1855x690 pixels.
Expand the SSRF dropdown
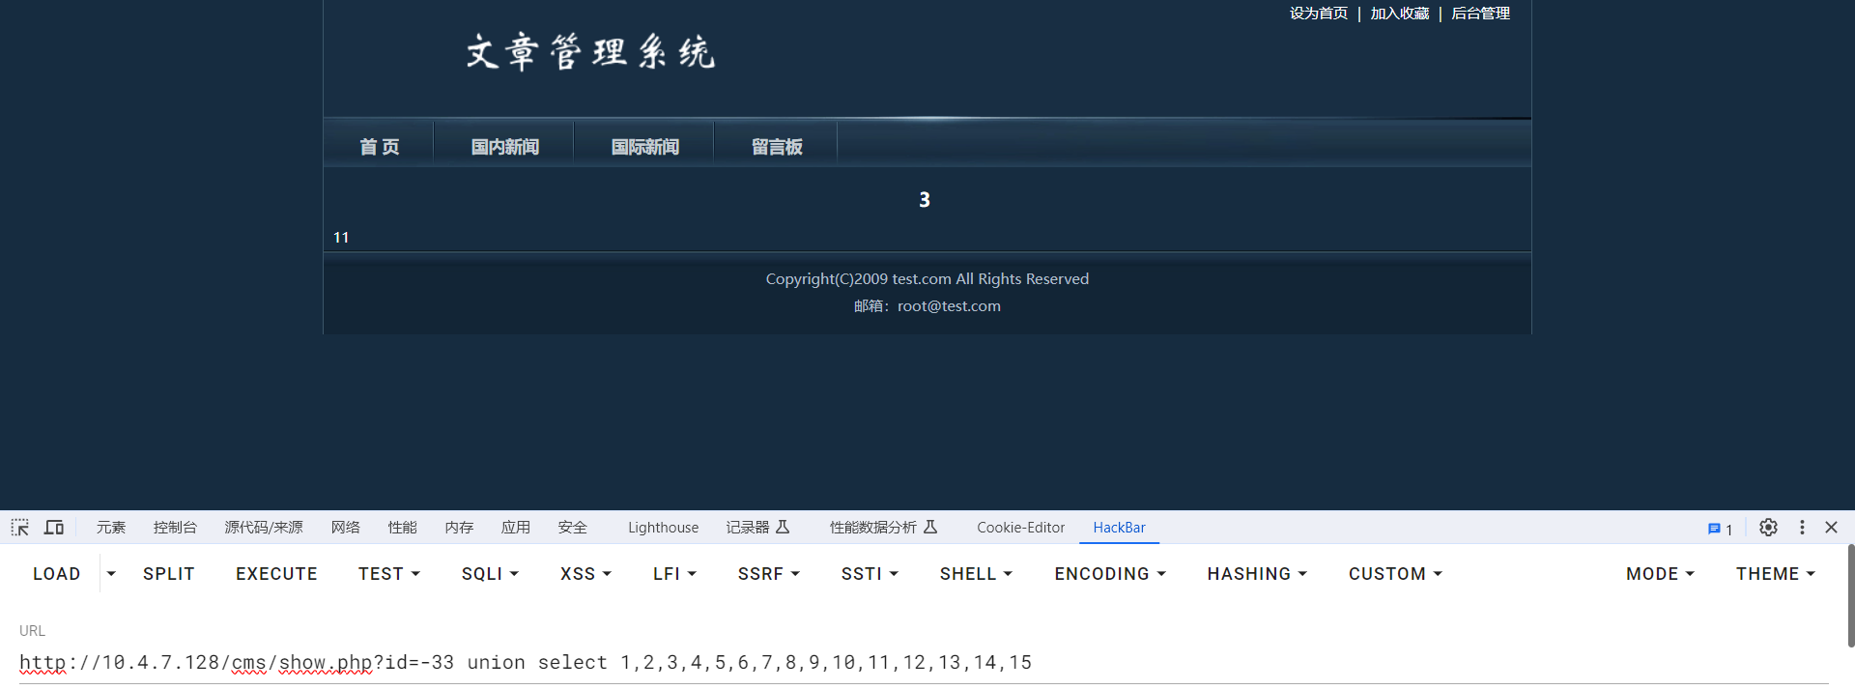click(769, 574)
